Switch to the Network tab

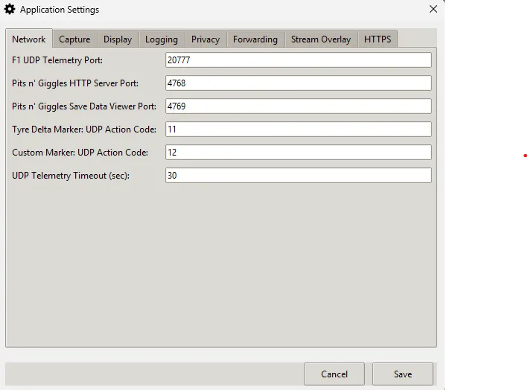(x=29, y=39)
